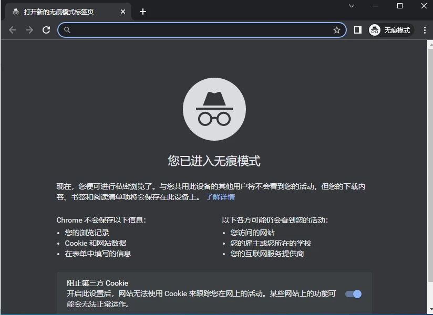The width and height of the screenshot is (433, 315).
Task: Reload the current page
Action: point(46,30)
